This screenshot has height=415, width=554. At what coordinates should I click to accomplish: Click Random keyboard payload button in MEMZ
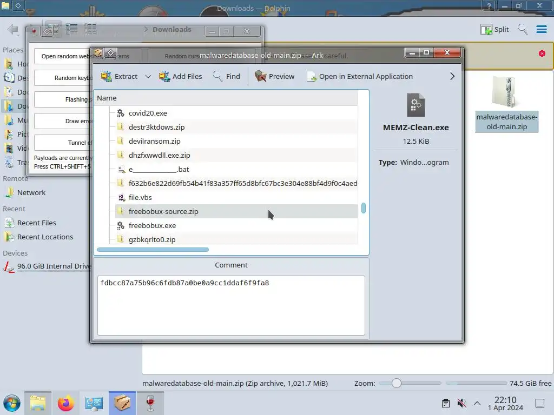62,78
